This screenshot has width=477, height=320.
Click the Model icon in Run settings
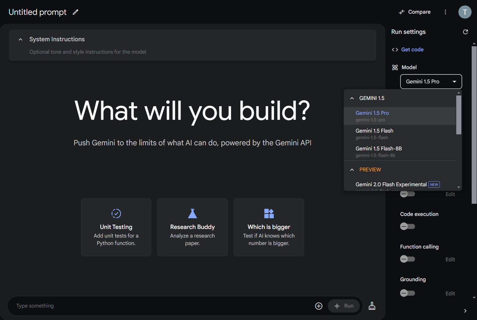(395, 67)
